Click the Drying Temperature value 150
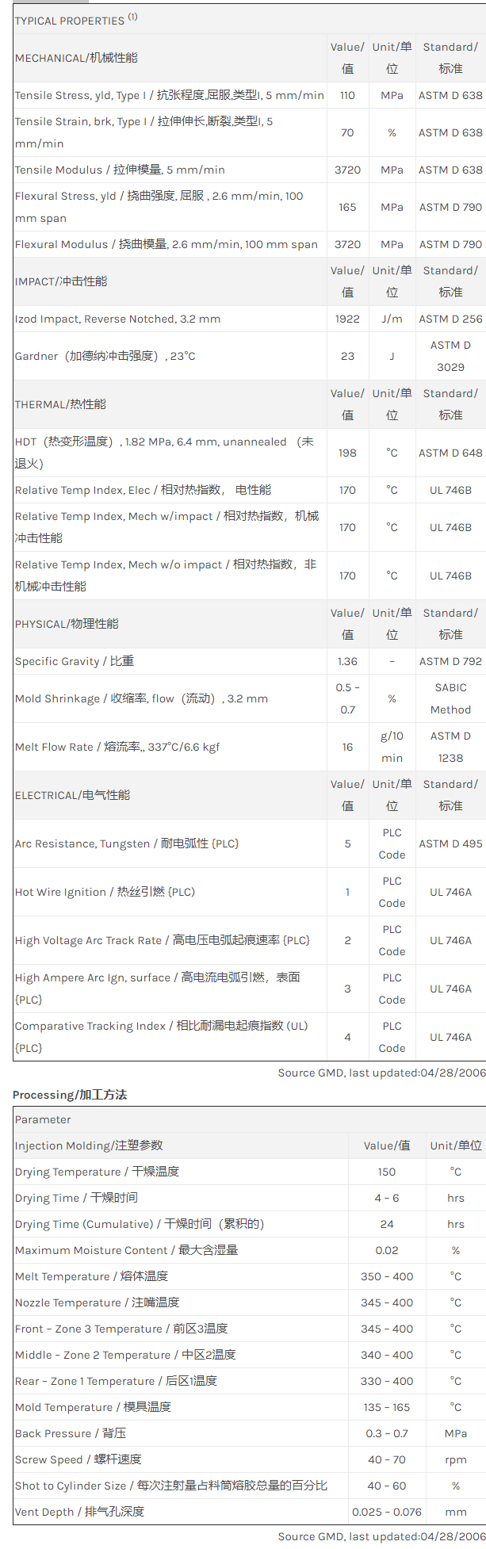 387,1172
